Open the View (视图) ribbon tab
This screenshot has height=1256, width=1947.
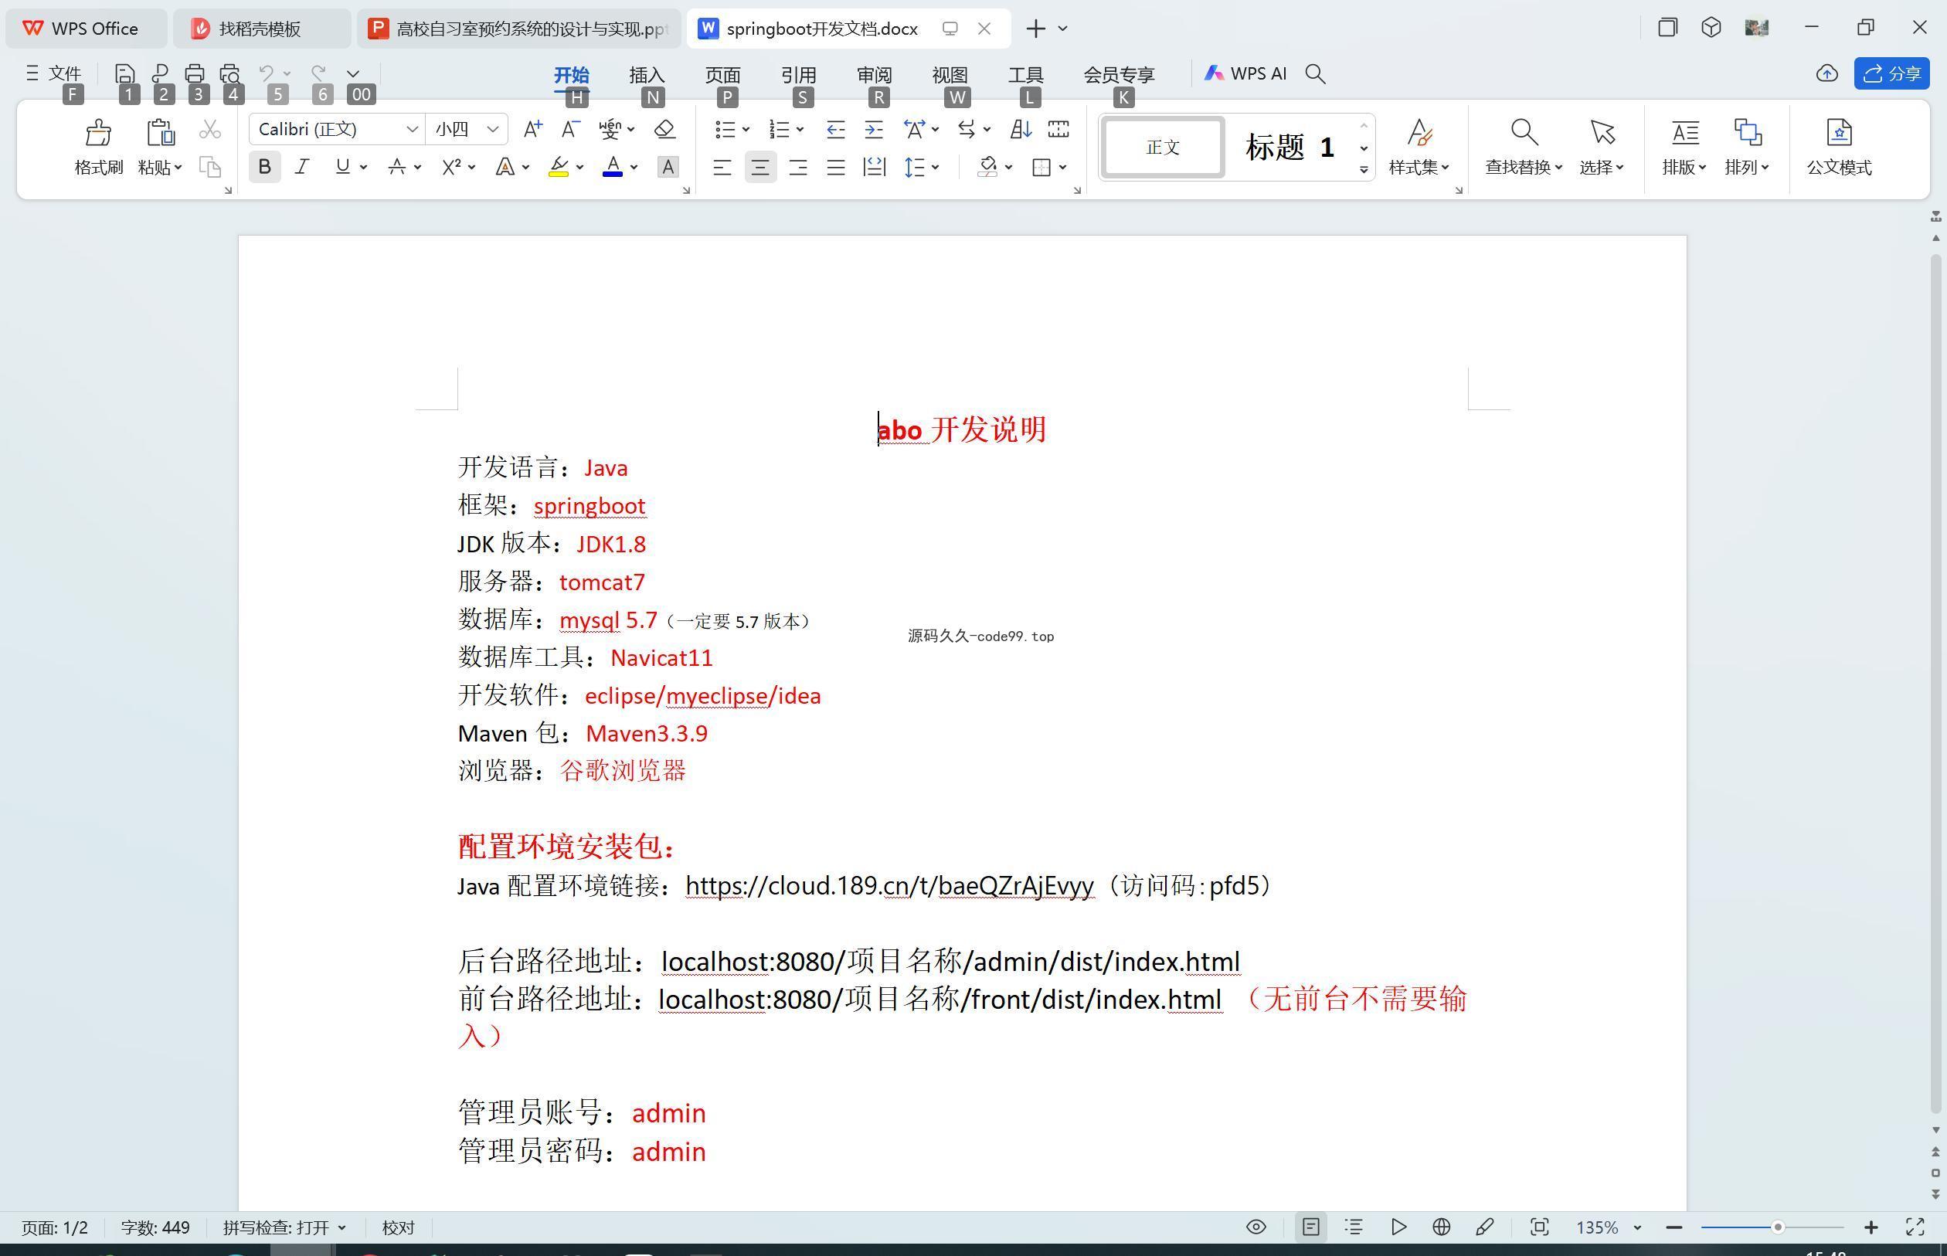coord(950,74)
